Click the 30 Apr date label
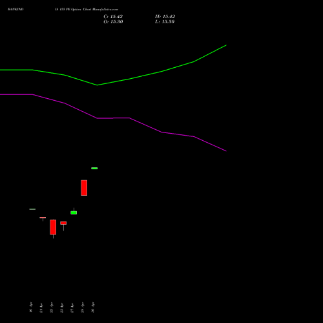The image size is (323, 323). pyautogui.click(x=93, y=307)
